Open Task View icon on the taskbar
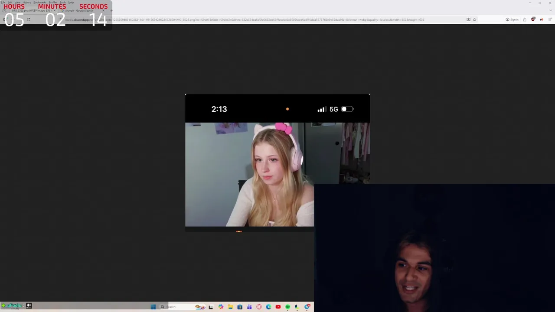 point(211,307)
